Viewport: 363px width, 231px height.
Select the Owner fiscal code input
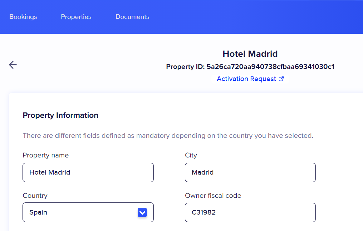coord(250,212)
